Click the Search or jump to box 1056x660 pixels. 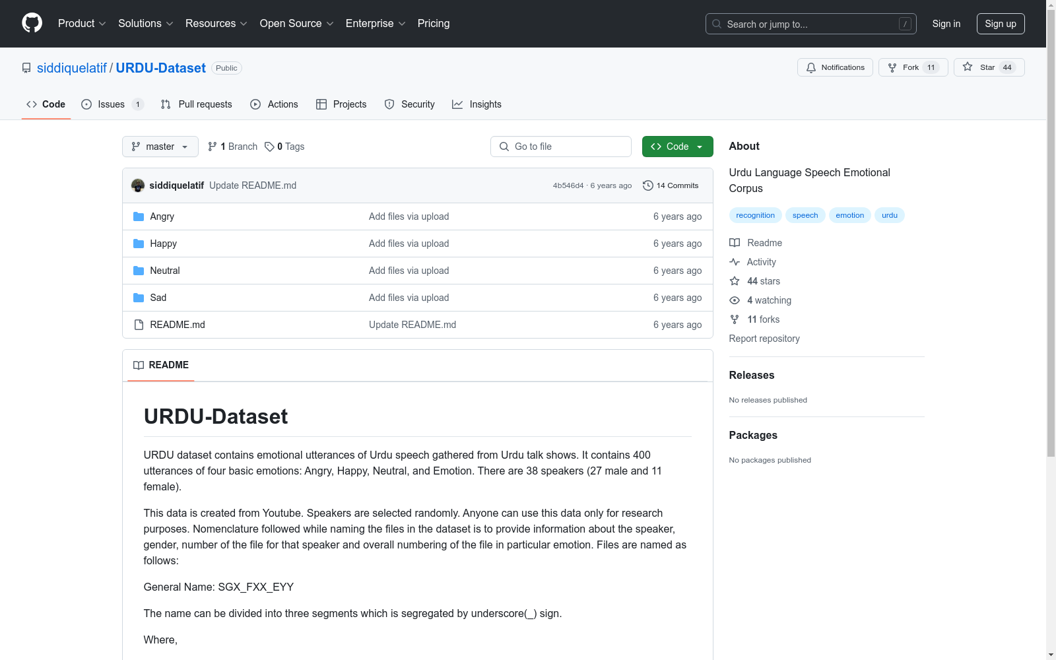tap(811, 24)
